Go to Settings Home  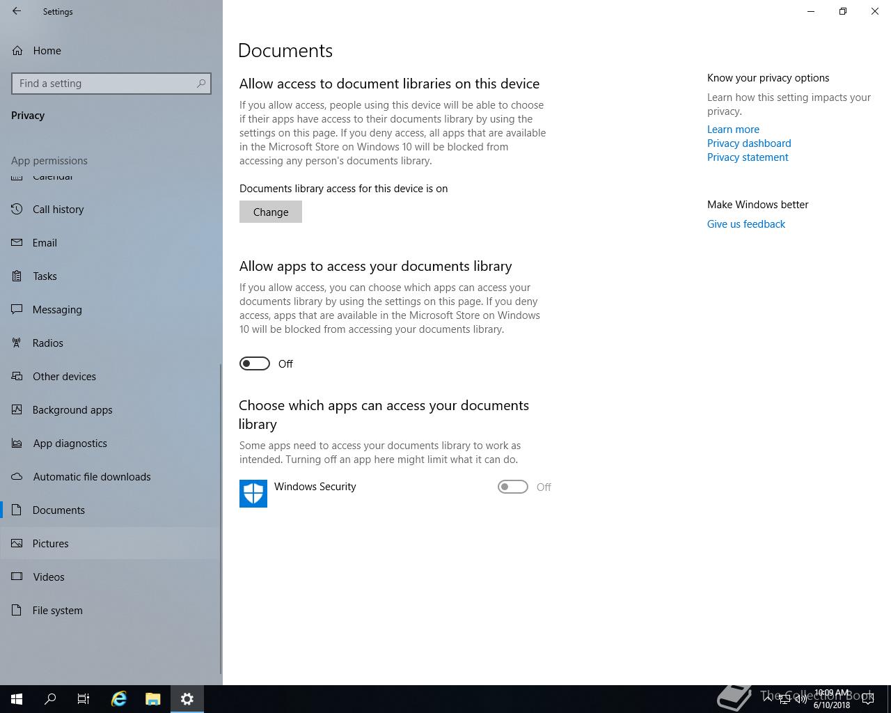point(111,50)
